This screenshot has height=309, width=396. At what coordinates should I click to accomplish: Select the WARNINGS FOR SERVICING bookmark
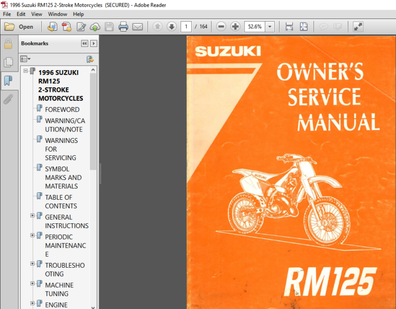click(x=61, y=149)
